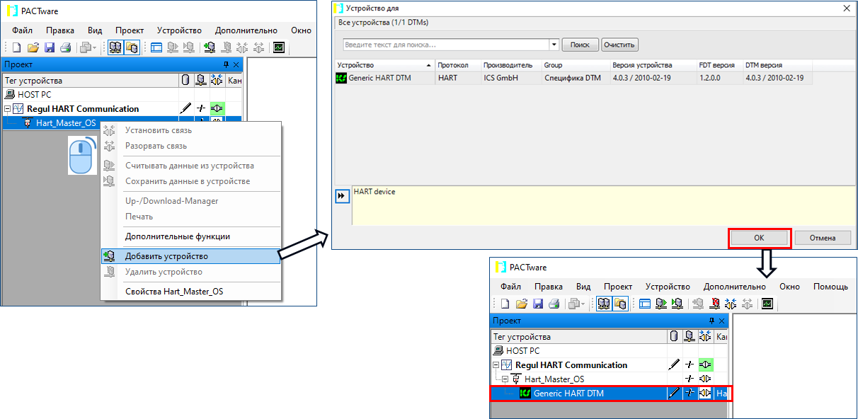The height and width of the screenshot is (419, 858).
Task: Click the Generic HART DTM icon in device list
Action: [341, 78]
